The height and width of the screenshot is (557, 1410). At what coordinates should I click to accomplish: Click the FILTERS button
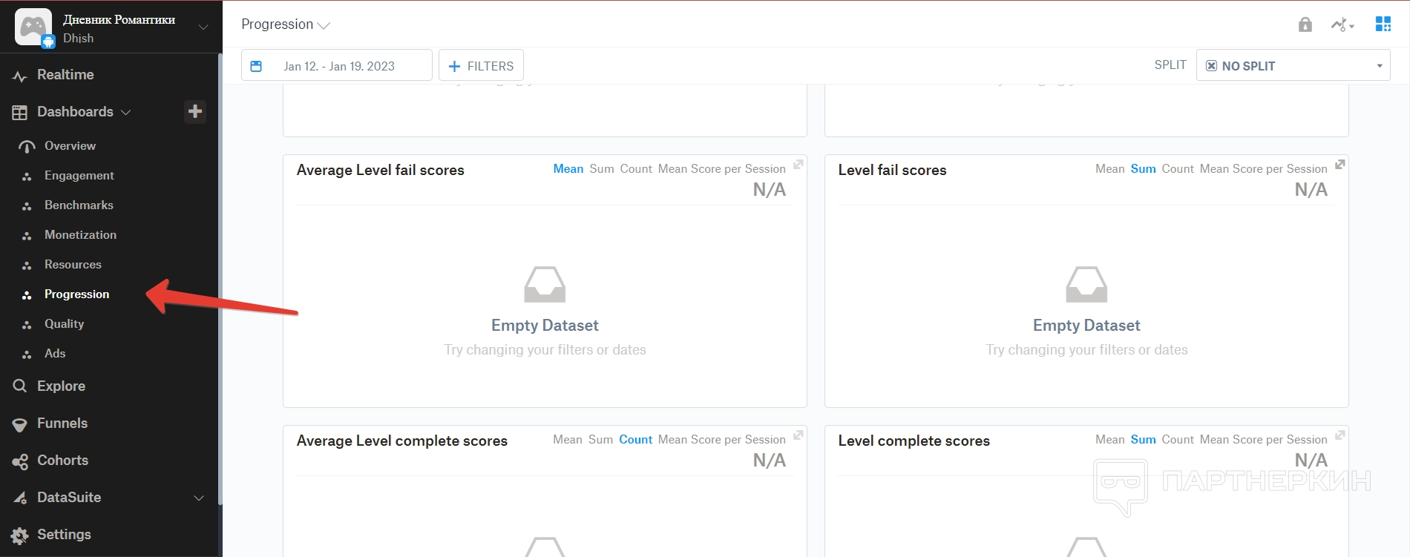481,65
